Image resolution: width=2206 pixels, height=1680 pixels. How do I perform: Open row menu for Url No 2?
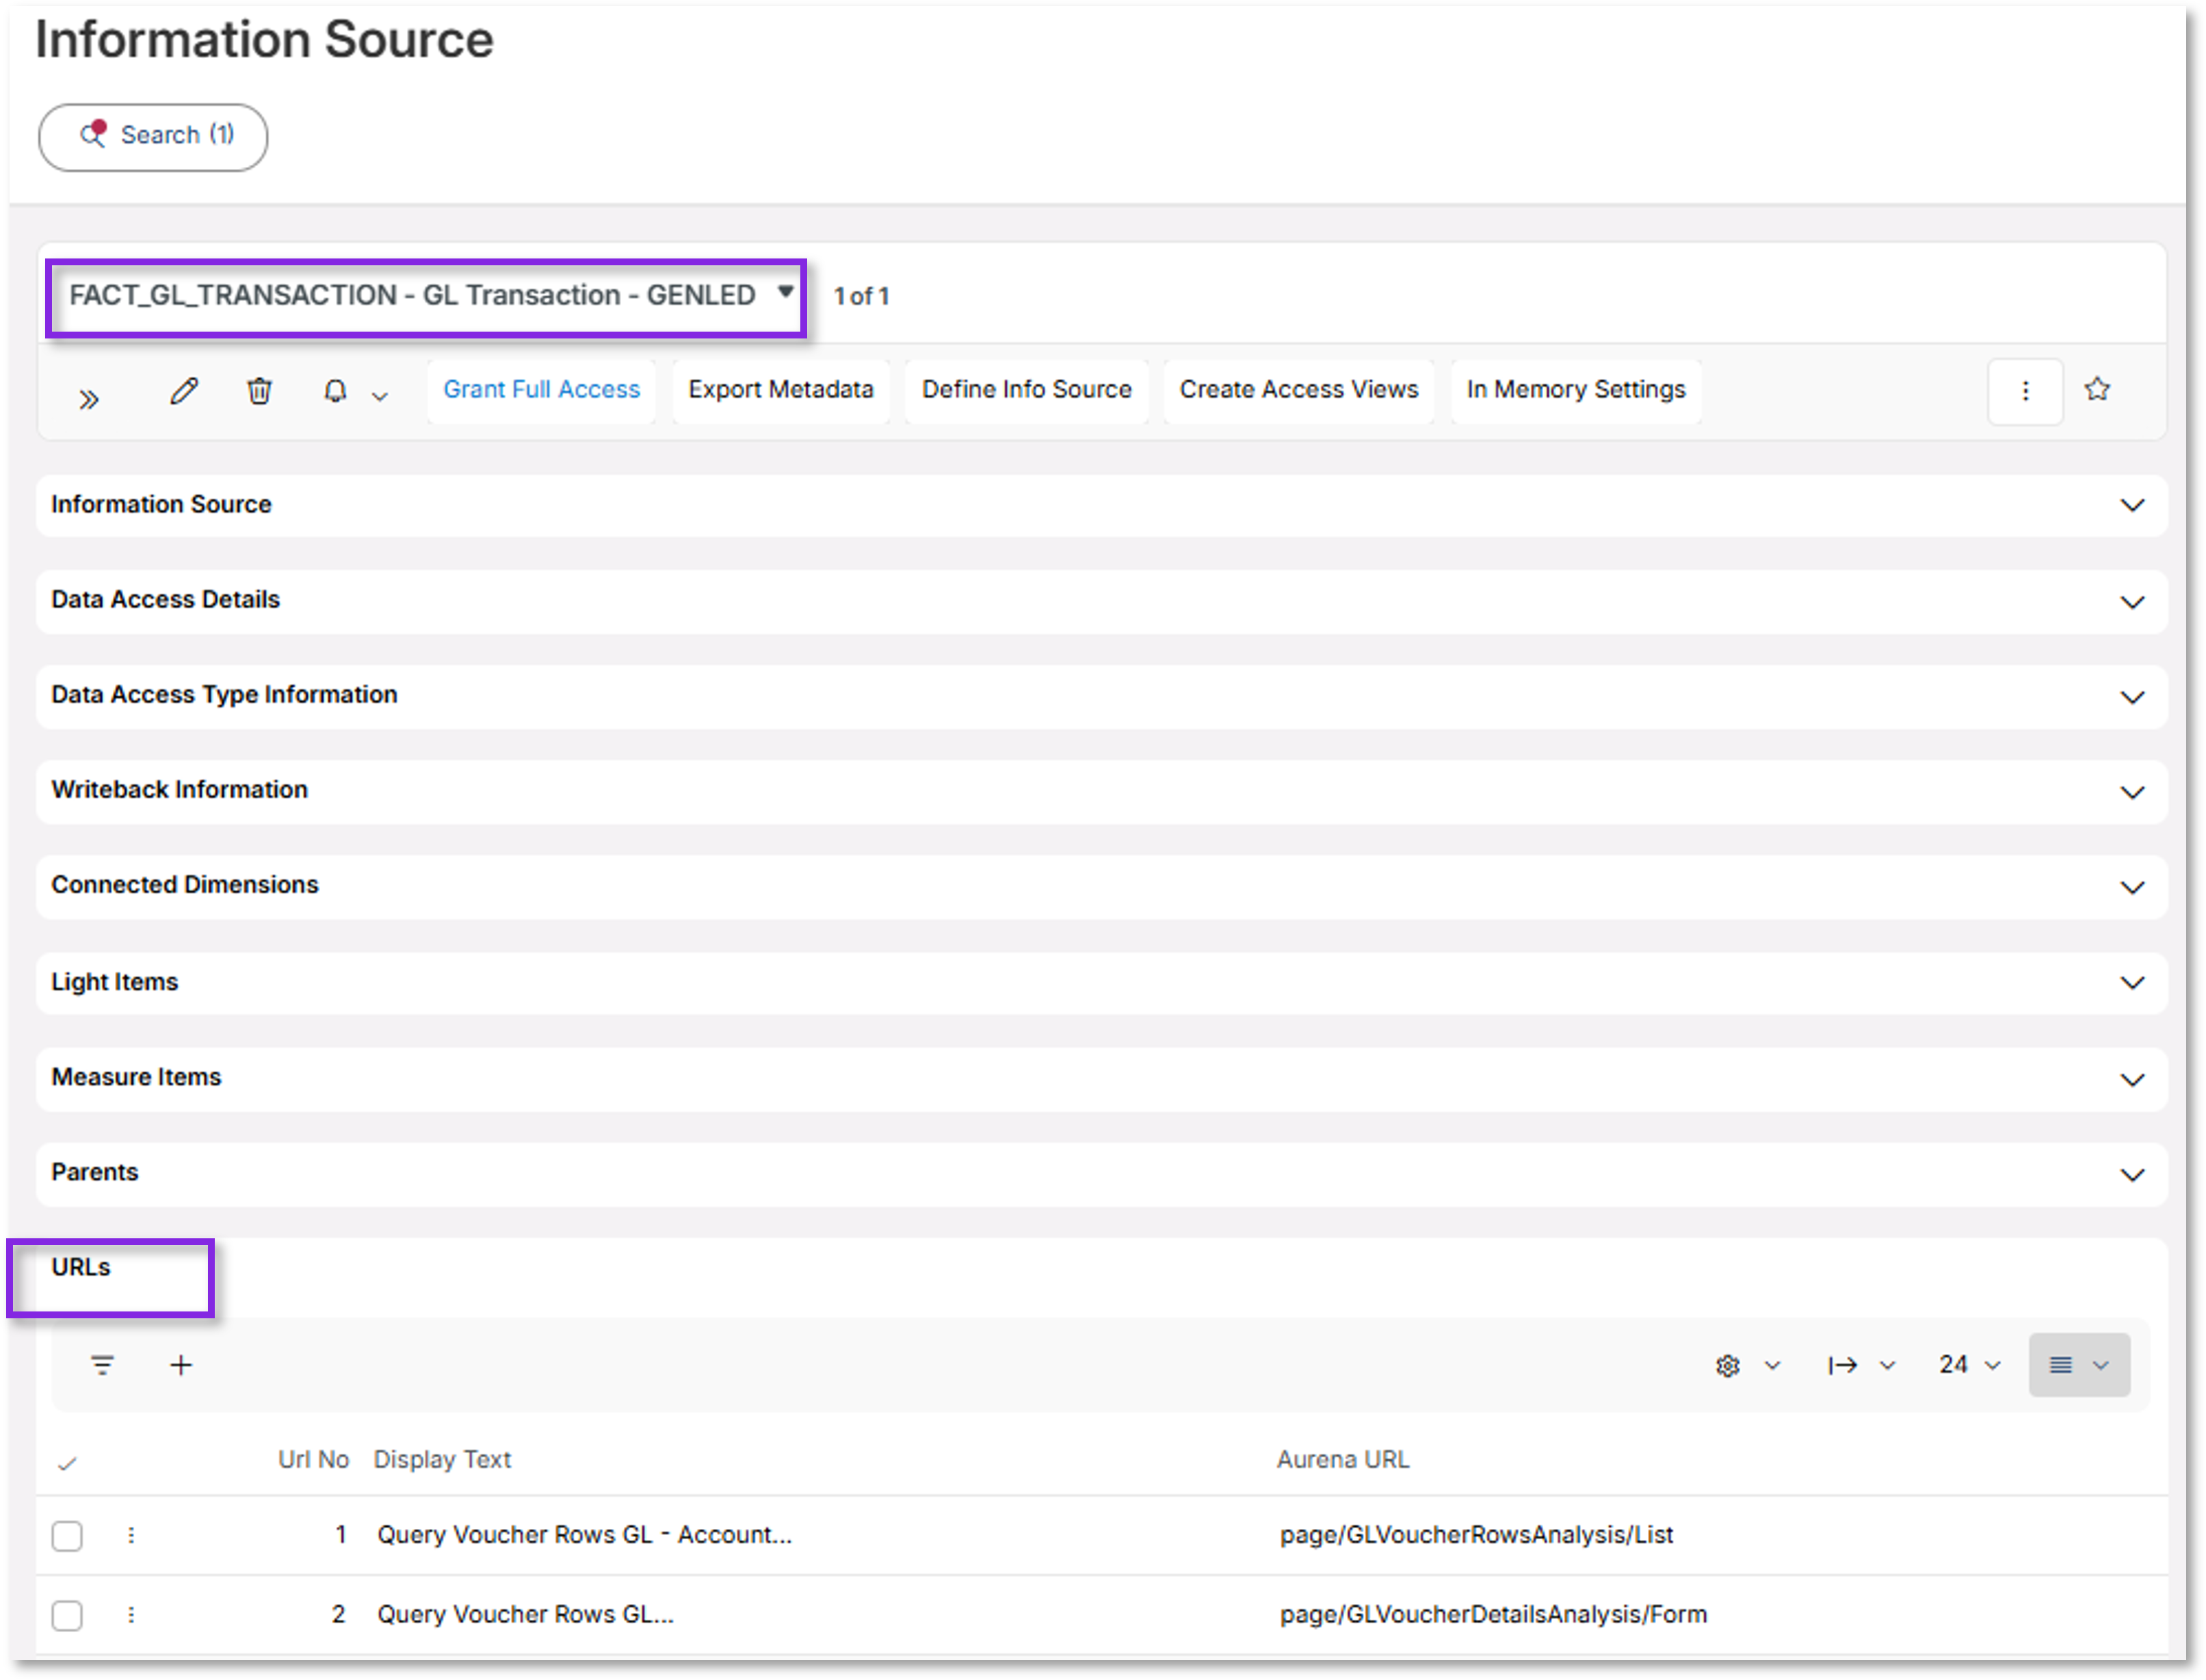(131, 1615)
